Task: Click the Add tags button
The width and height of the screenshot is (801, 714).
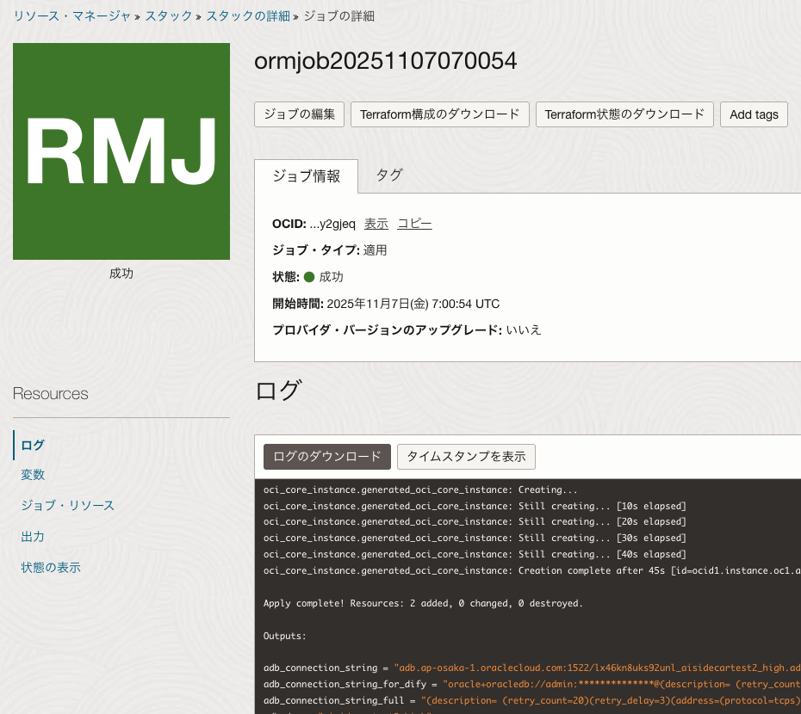Action: pos(754,114)
